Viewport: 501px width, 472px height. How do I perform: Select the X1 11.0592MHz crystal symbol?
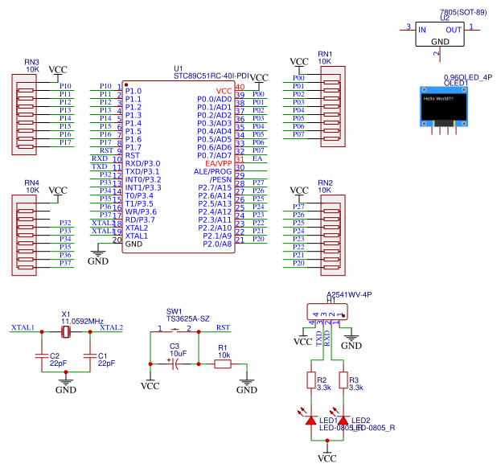[x=66, y=331]
